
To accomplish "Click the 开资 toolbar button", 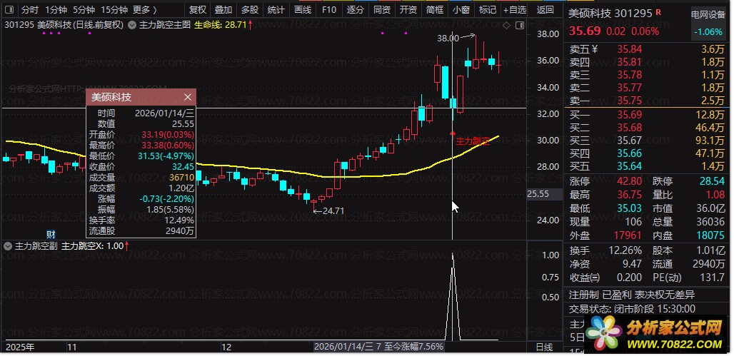I will [x=408, y=9].
